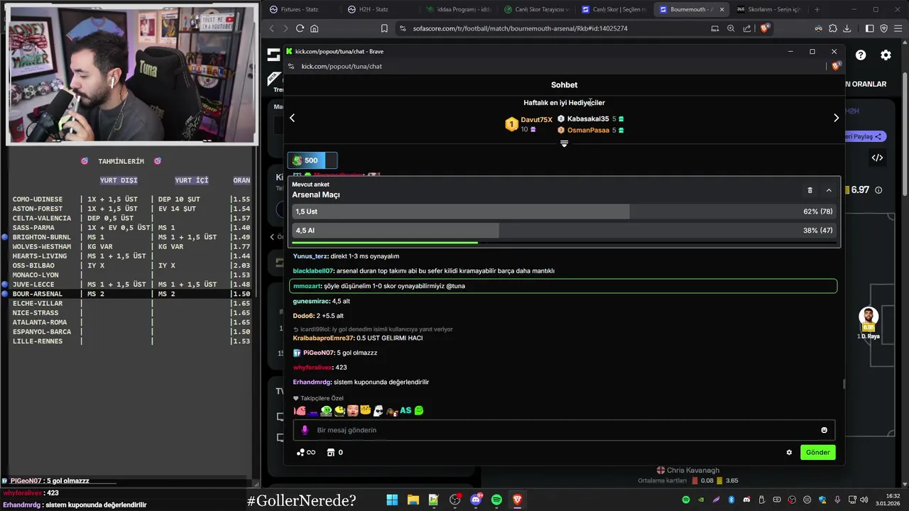Viewport: 909px width, 511px height.
Task: Open Sofascore help question icon
Action: point(861,55)
